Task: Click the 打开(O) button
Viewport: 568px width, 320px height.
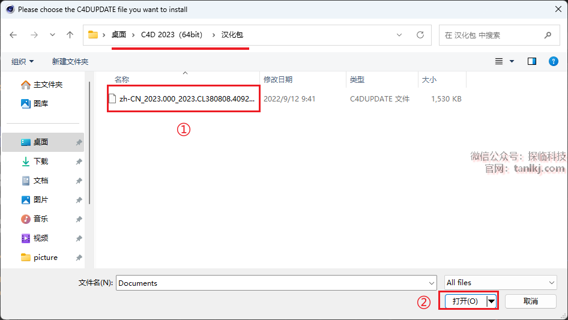Action: [x=465, y=301]
